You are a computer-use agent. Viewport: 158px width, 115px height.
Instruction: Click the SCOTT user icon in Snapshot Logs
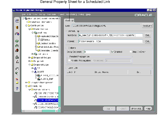tap(35, 72)
